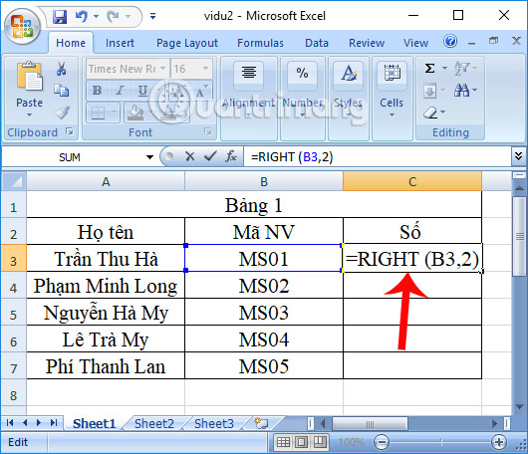This screenshot has width=528, height=454.
Task: Switch to Page Break Preview
Action: tap(320, 442)
